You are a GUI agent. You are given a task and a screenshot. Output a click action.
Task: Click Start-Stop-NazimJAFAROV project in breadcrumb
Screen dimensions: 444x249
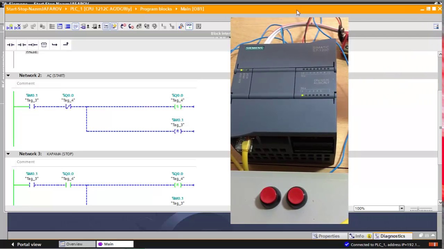(x=34, y=9)
